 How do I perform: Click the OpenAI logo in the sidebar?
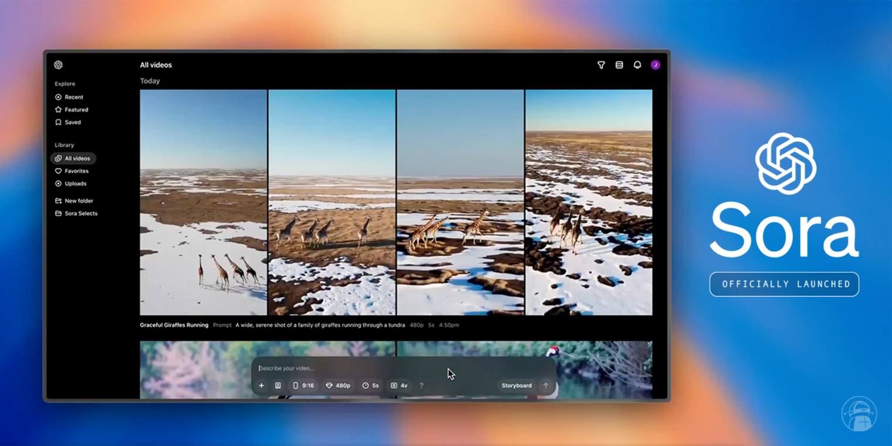(x=58, y=65)
